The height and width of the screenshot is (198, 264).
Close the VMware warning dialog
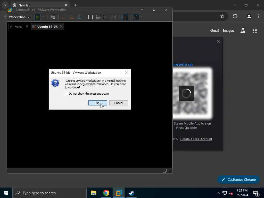(127, 72)
